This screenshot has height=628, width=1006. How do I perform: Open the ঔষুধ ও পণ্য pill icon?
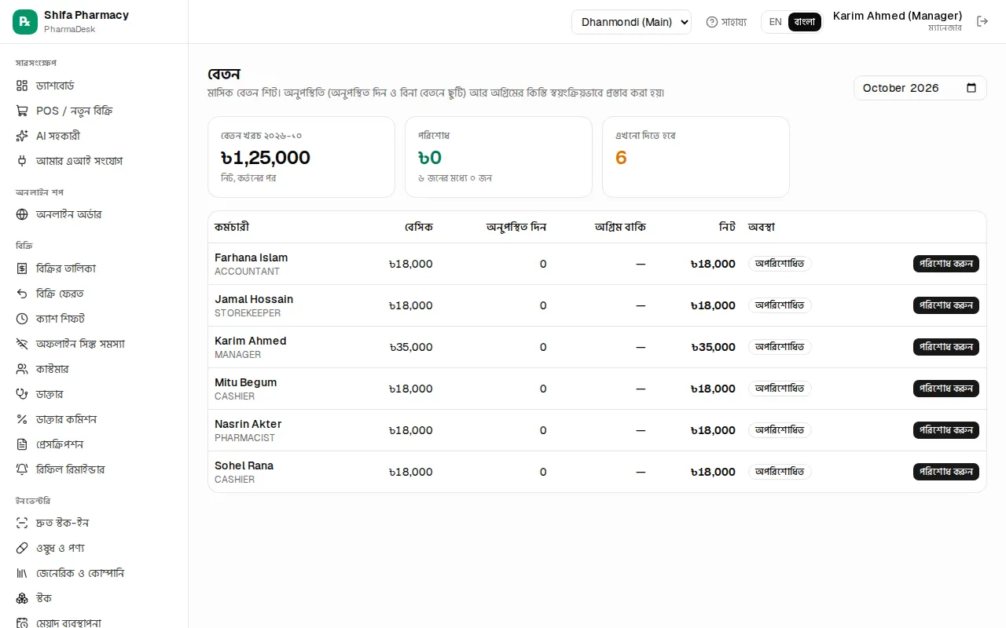[x=22, y=548]
